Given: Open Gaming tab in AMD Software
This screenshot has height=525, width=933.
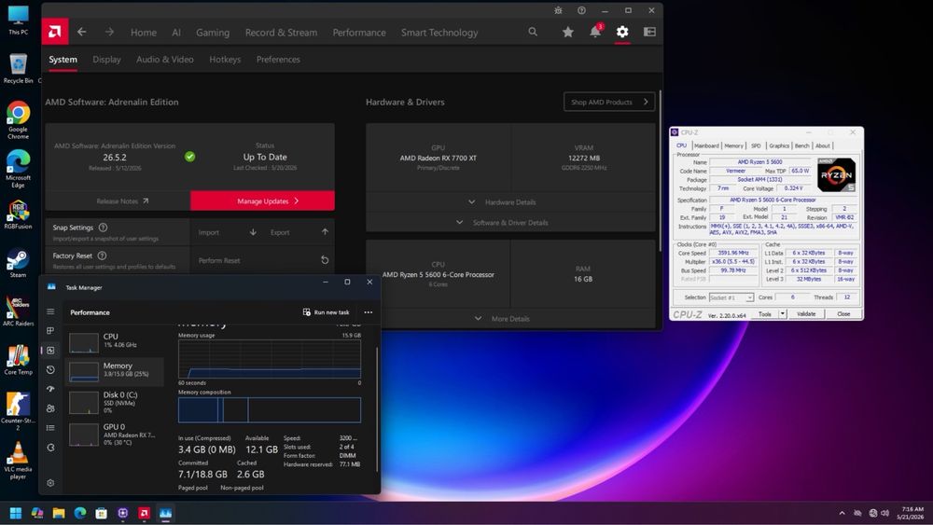Looking at the screenshot, I should pos(213,33).
